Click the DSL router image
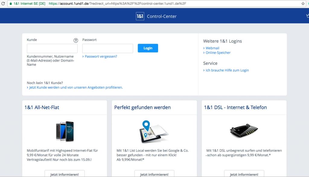309x177 pixels. pyautogui.click(x=244, y=131)
